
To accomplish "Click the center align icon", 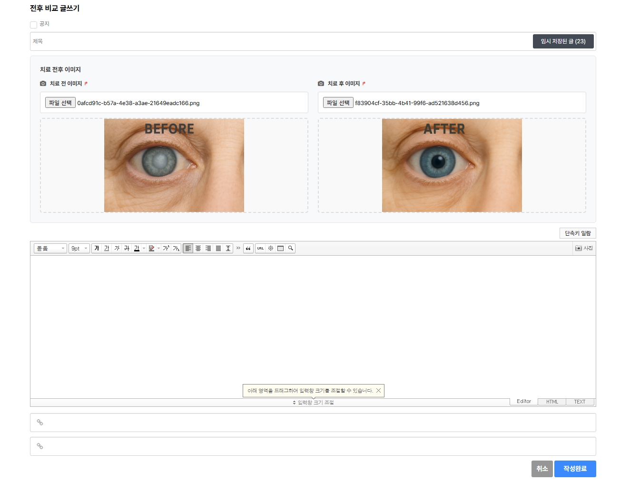I will click(198, 248).
